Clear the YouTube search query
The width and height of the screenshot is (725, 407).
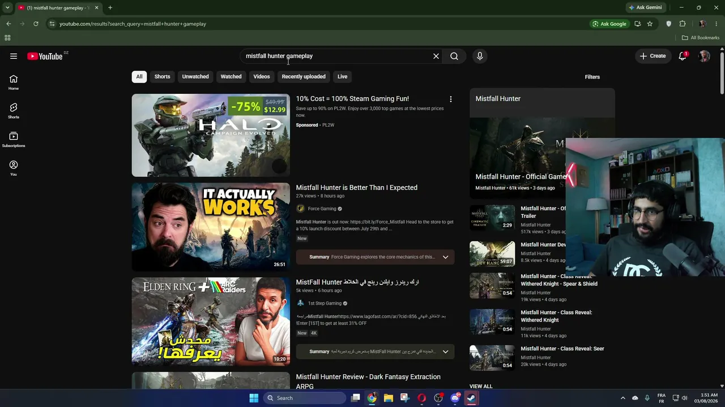pos(436,56)
